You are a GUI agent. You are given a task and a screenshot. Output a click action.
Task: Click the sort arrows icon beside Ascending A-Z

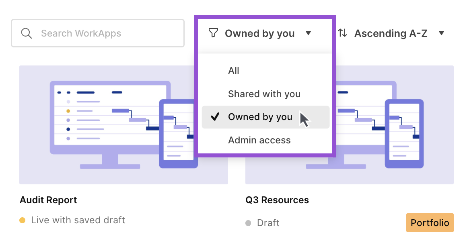click(x=343, y=33)
